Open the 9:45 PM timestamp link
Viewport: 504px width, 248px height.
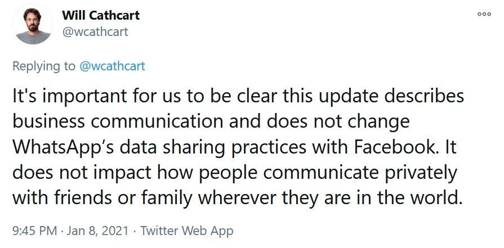pos(34,231)
